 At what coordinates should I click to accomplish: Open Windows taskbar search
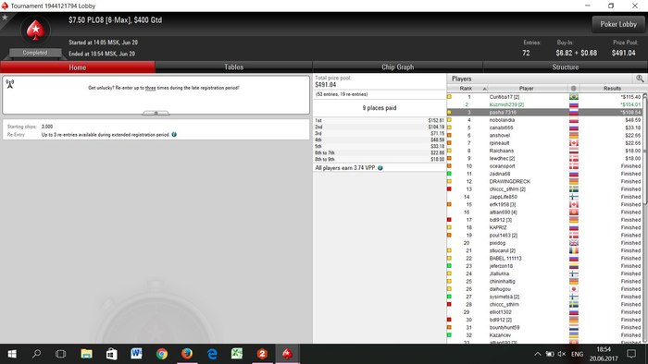[x=36, y=354]
